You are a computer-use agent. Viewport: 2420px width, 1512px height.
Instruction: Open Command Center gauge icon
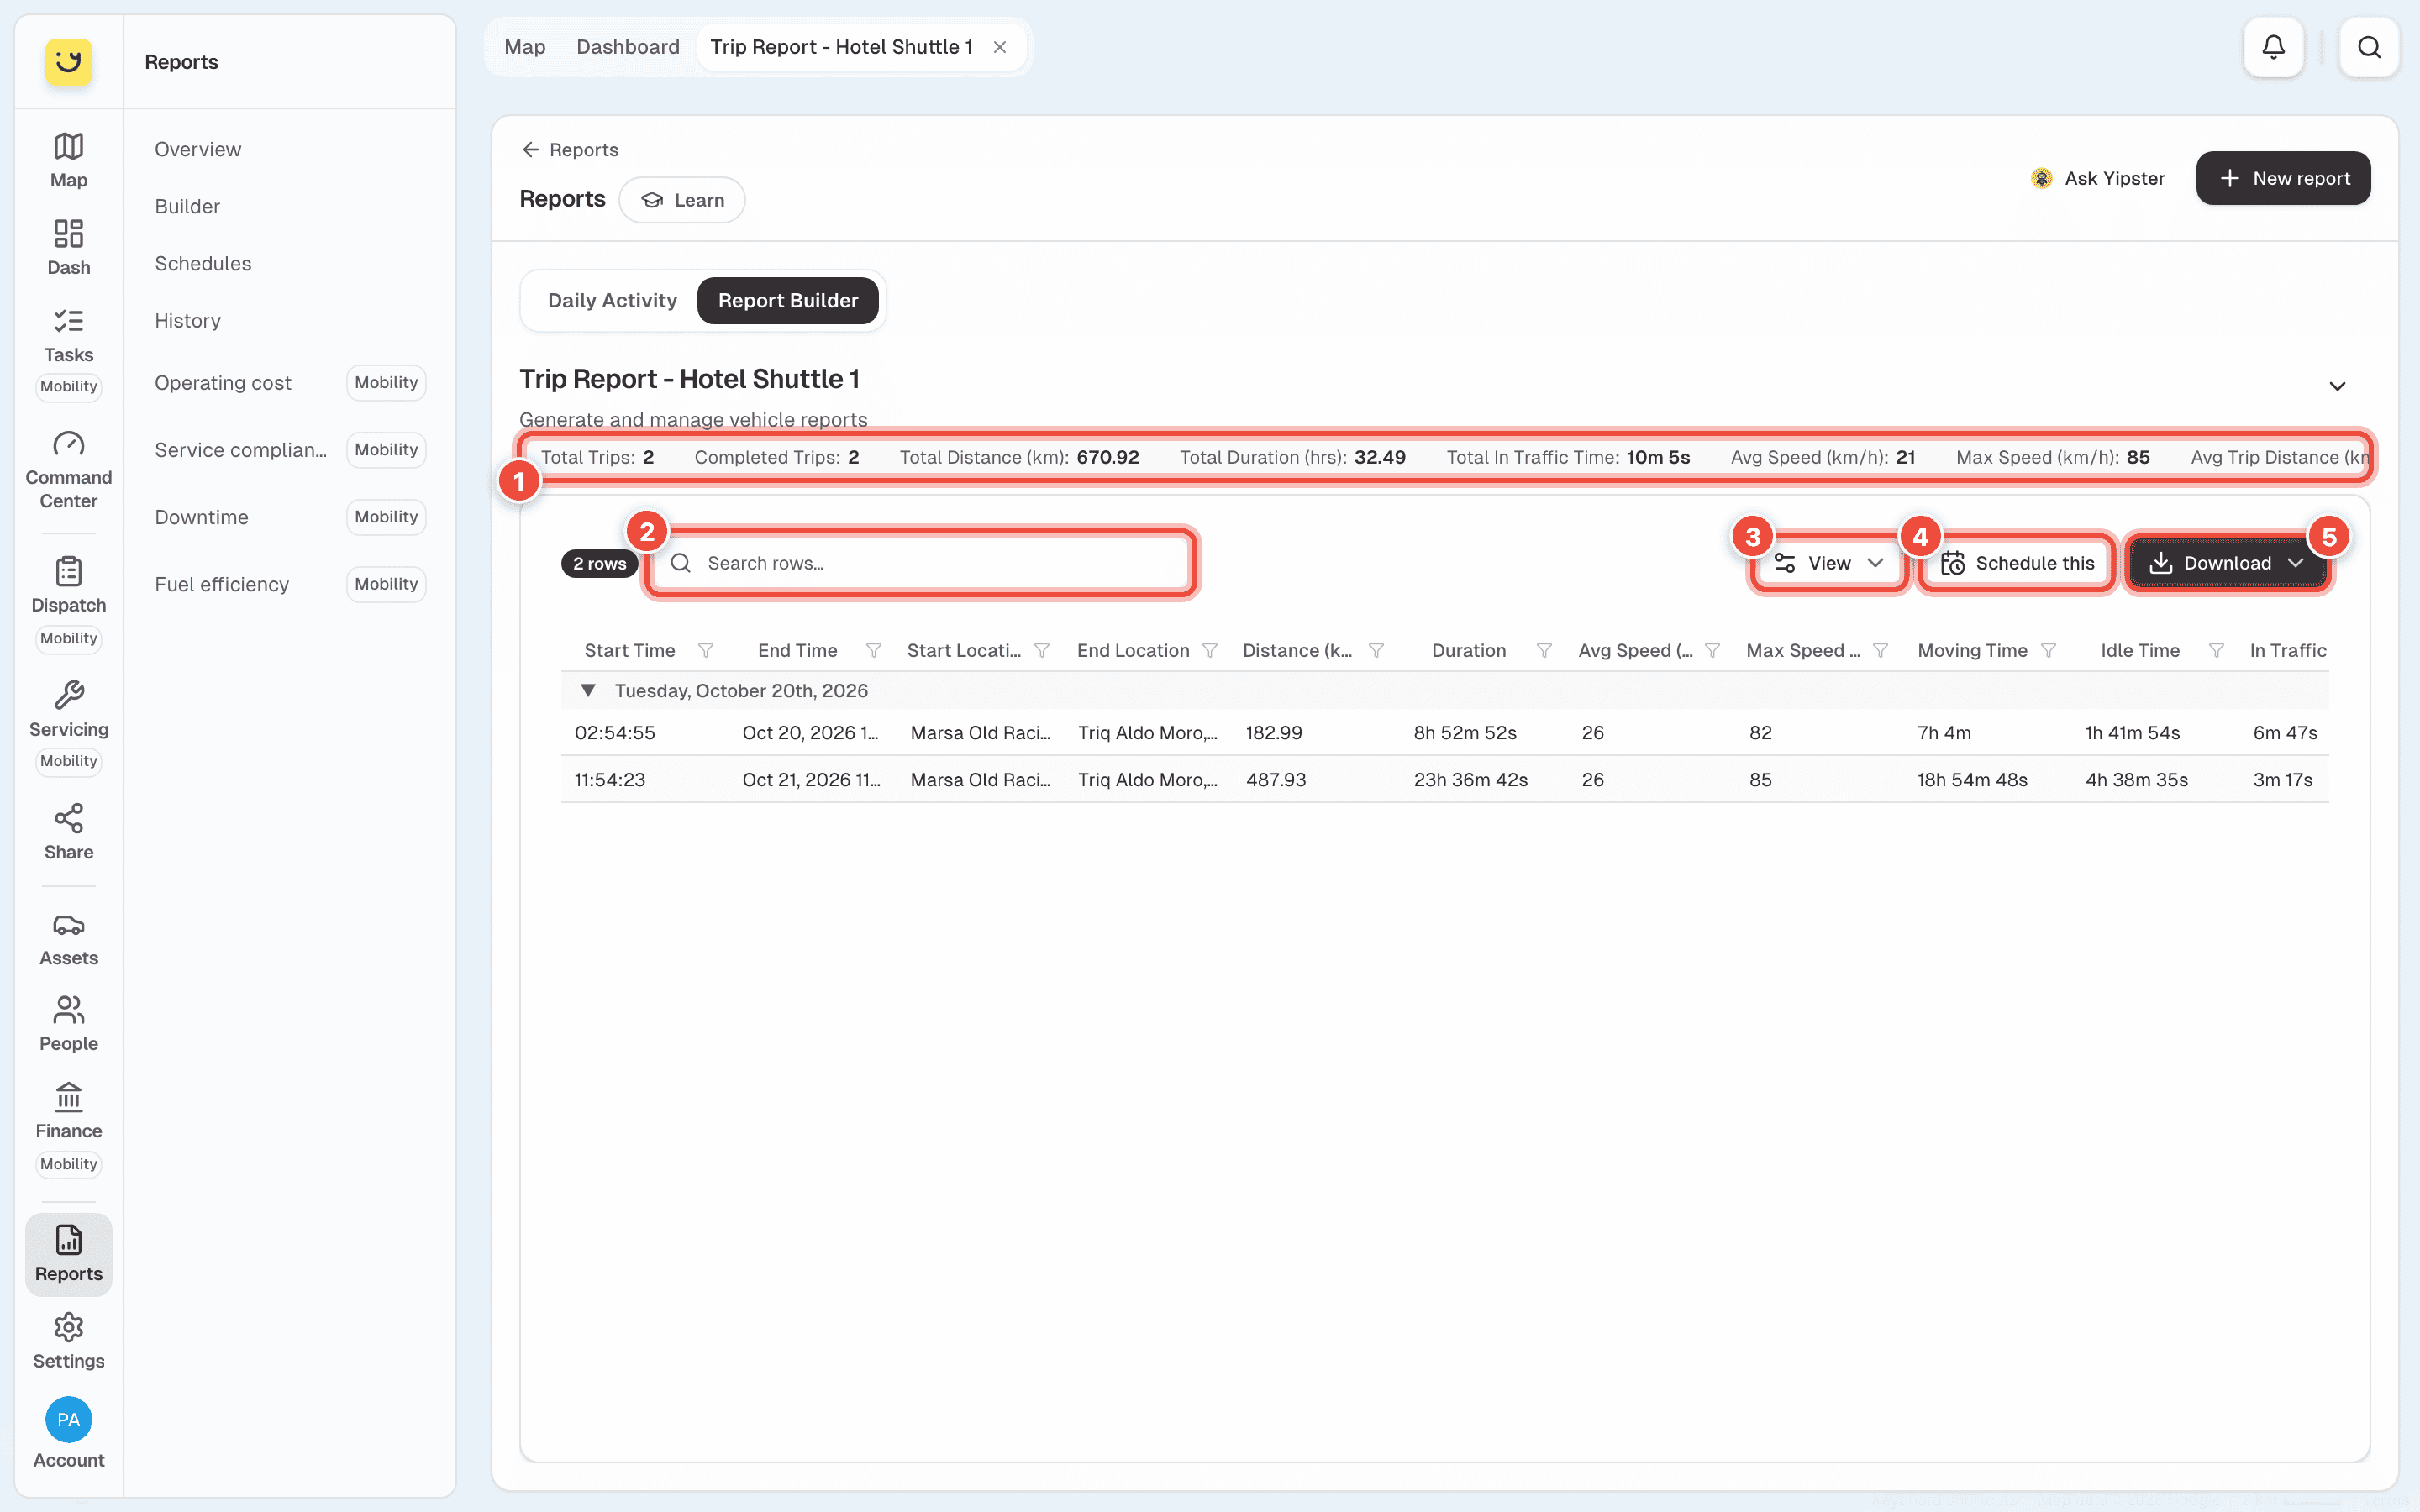click(68, 444)
